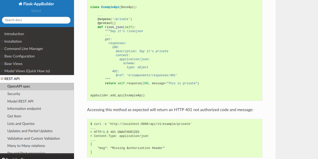Expand Model Views (Quick How to) section
This screenshot has width=318, height=159.
coord(2,71)
